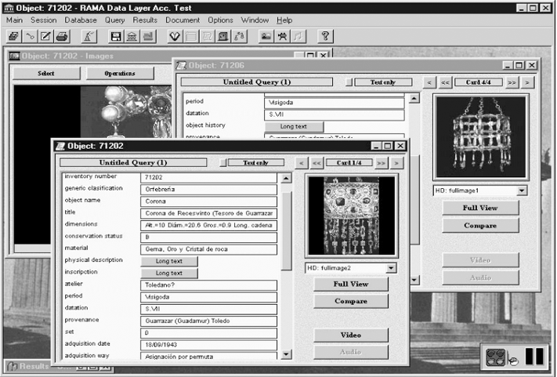Click the greyed music note toolbar icon

click(x=298, y=36)
